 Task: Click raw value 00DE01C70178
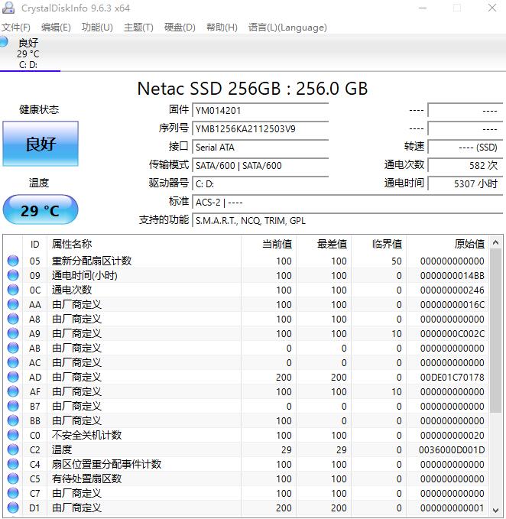[452, 378]
